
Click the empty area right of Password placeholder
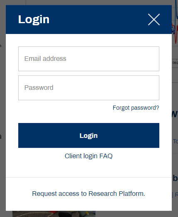pos(106,88)
